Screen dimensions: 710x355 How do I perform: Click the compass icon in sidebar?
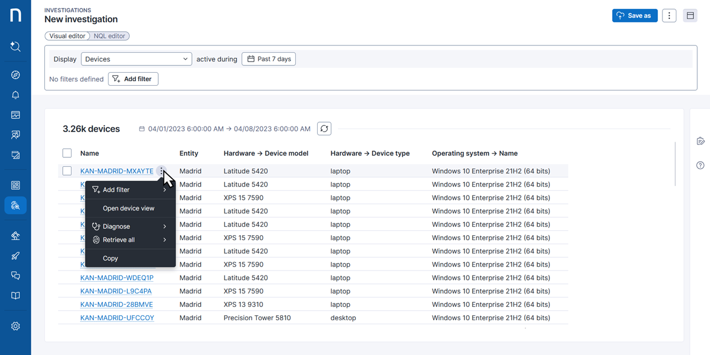pos(15,75)
